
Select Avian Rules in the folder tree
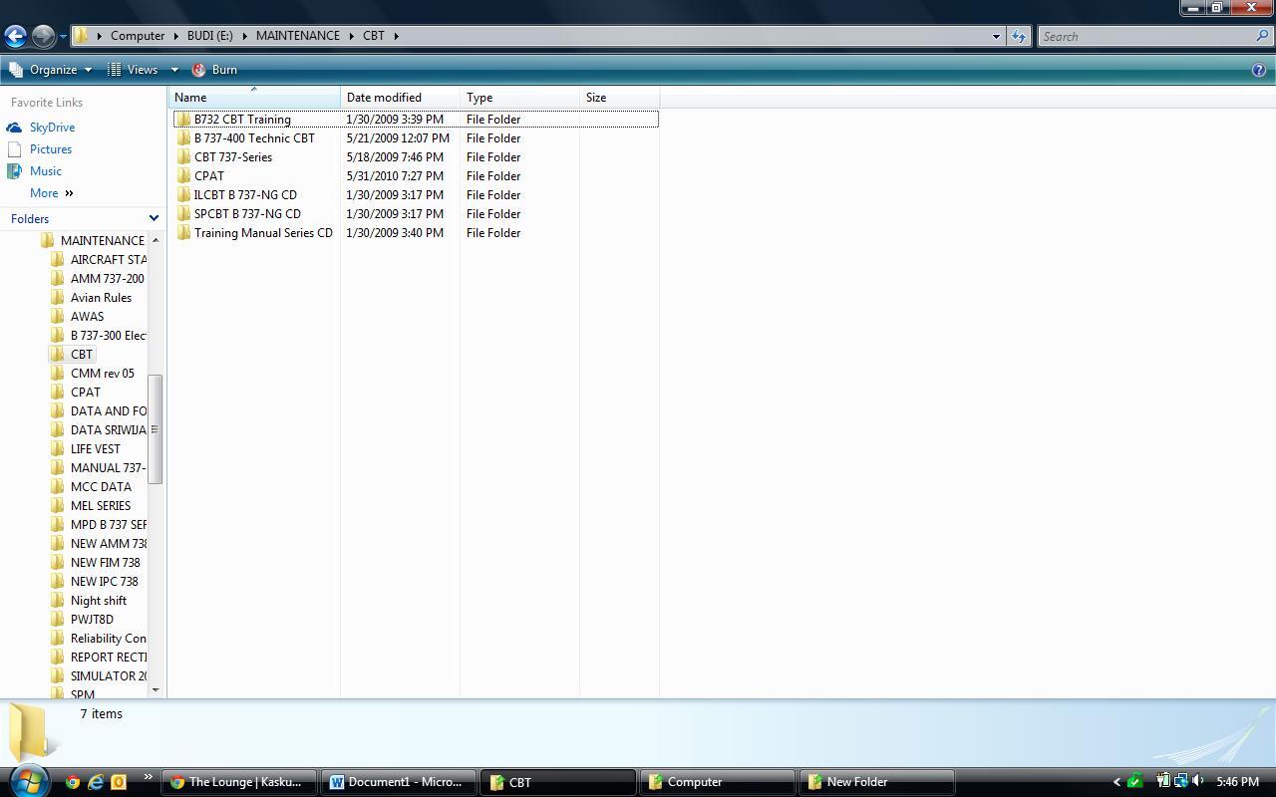(x=101, y=298)
